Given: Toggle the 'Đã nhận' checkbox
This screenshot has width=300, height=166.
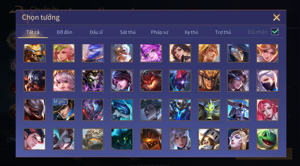Looking at the screenshot, I should pyautogui.click(x=275, y=32).
